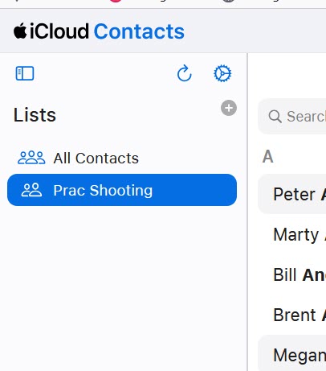Image resolution: width=326 pixels, height=371 pixels.
Task: Click the refresh contacts icon
Action: coord(185,73)
